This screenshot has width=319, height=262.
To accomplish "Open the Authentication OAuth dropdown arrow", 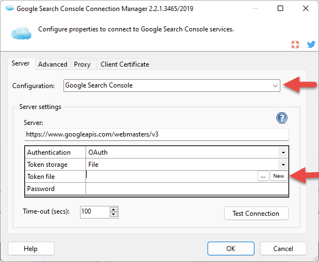I will tap(283, 152).
